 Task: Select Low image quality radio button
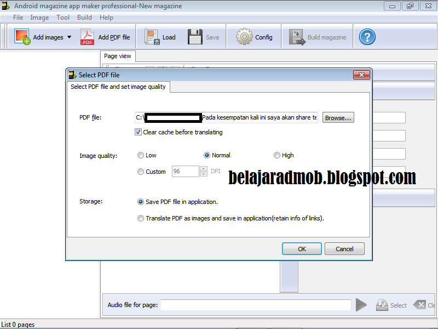coord(141,155)
